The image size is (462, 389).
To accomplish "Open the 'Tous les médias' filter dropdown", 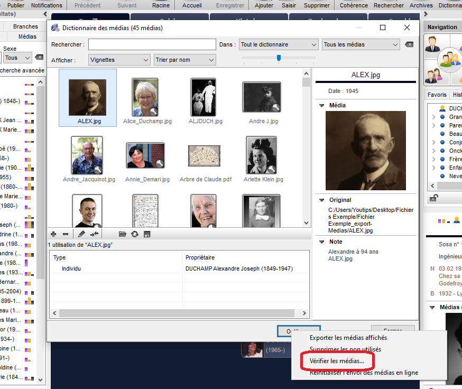I will 361,45.
